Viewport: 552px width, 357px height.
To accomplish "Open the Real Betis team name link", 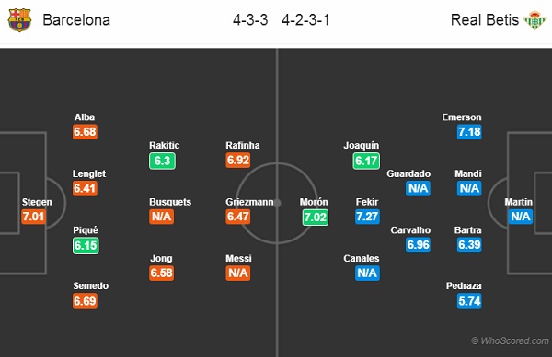I will click(x=485, y=20).
